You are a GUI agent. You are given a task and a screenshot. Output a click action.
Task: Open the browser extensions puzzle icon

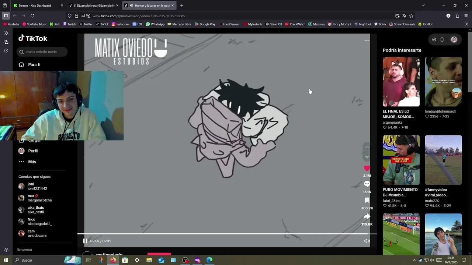click(457, 16)
